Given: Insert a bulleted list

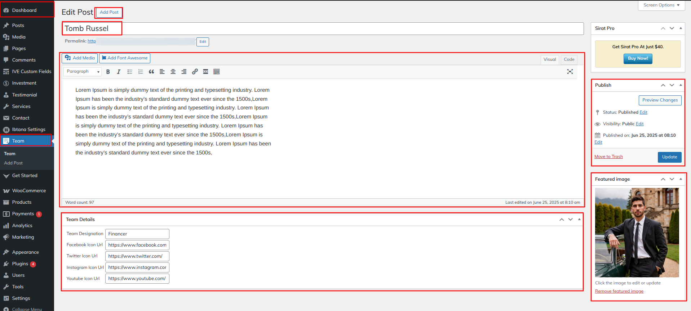Looking at the screenshot, I should 130,72.
